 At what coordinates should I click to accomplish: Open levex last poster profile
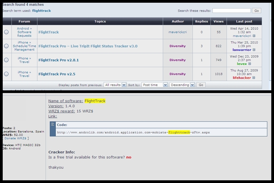pos(242,64)
